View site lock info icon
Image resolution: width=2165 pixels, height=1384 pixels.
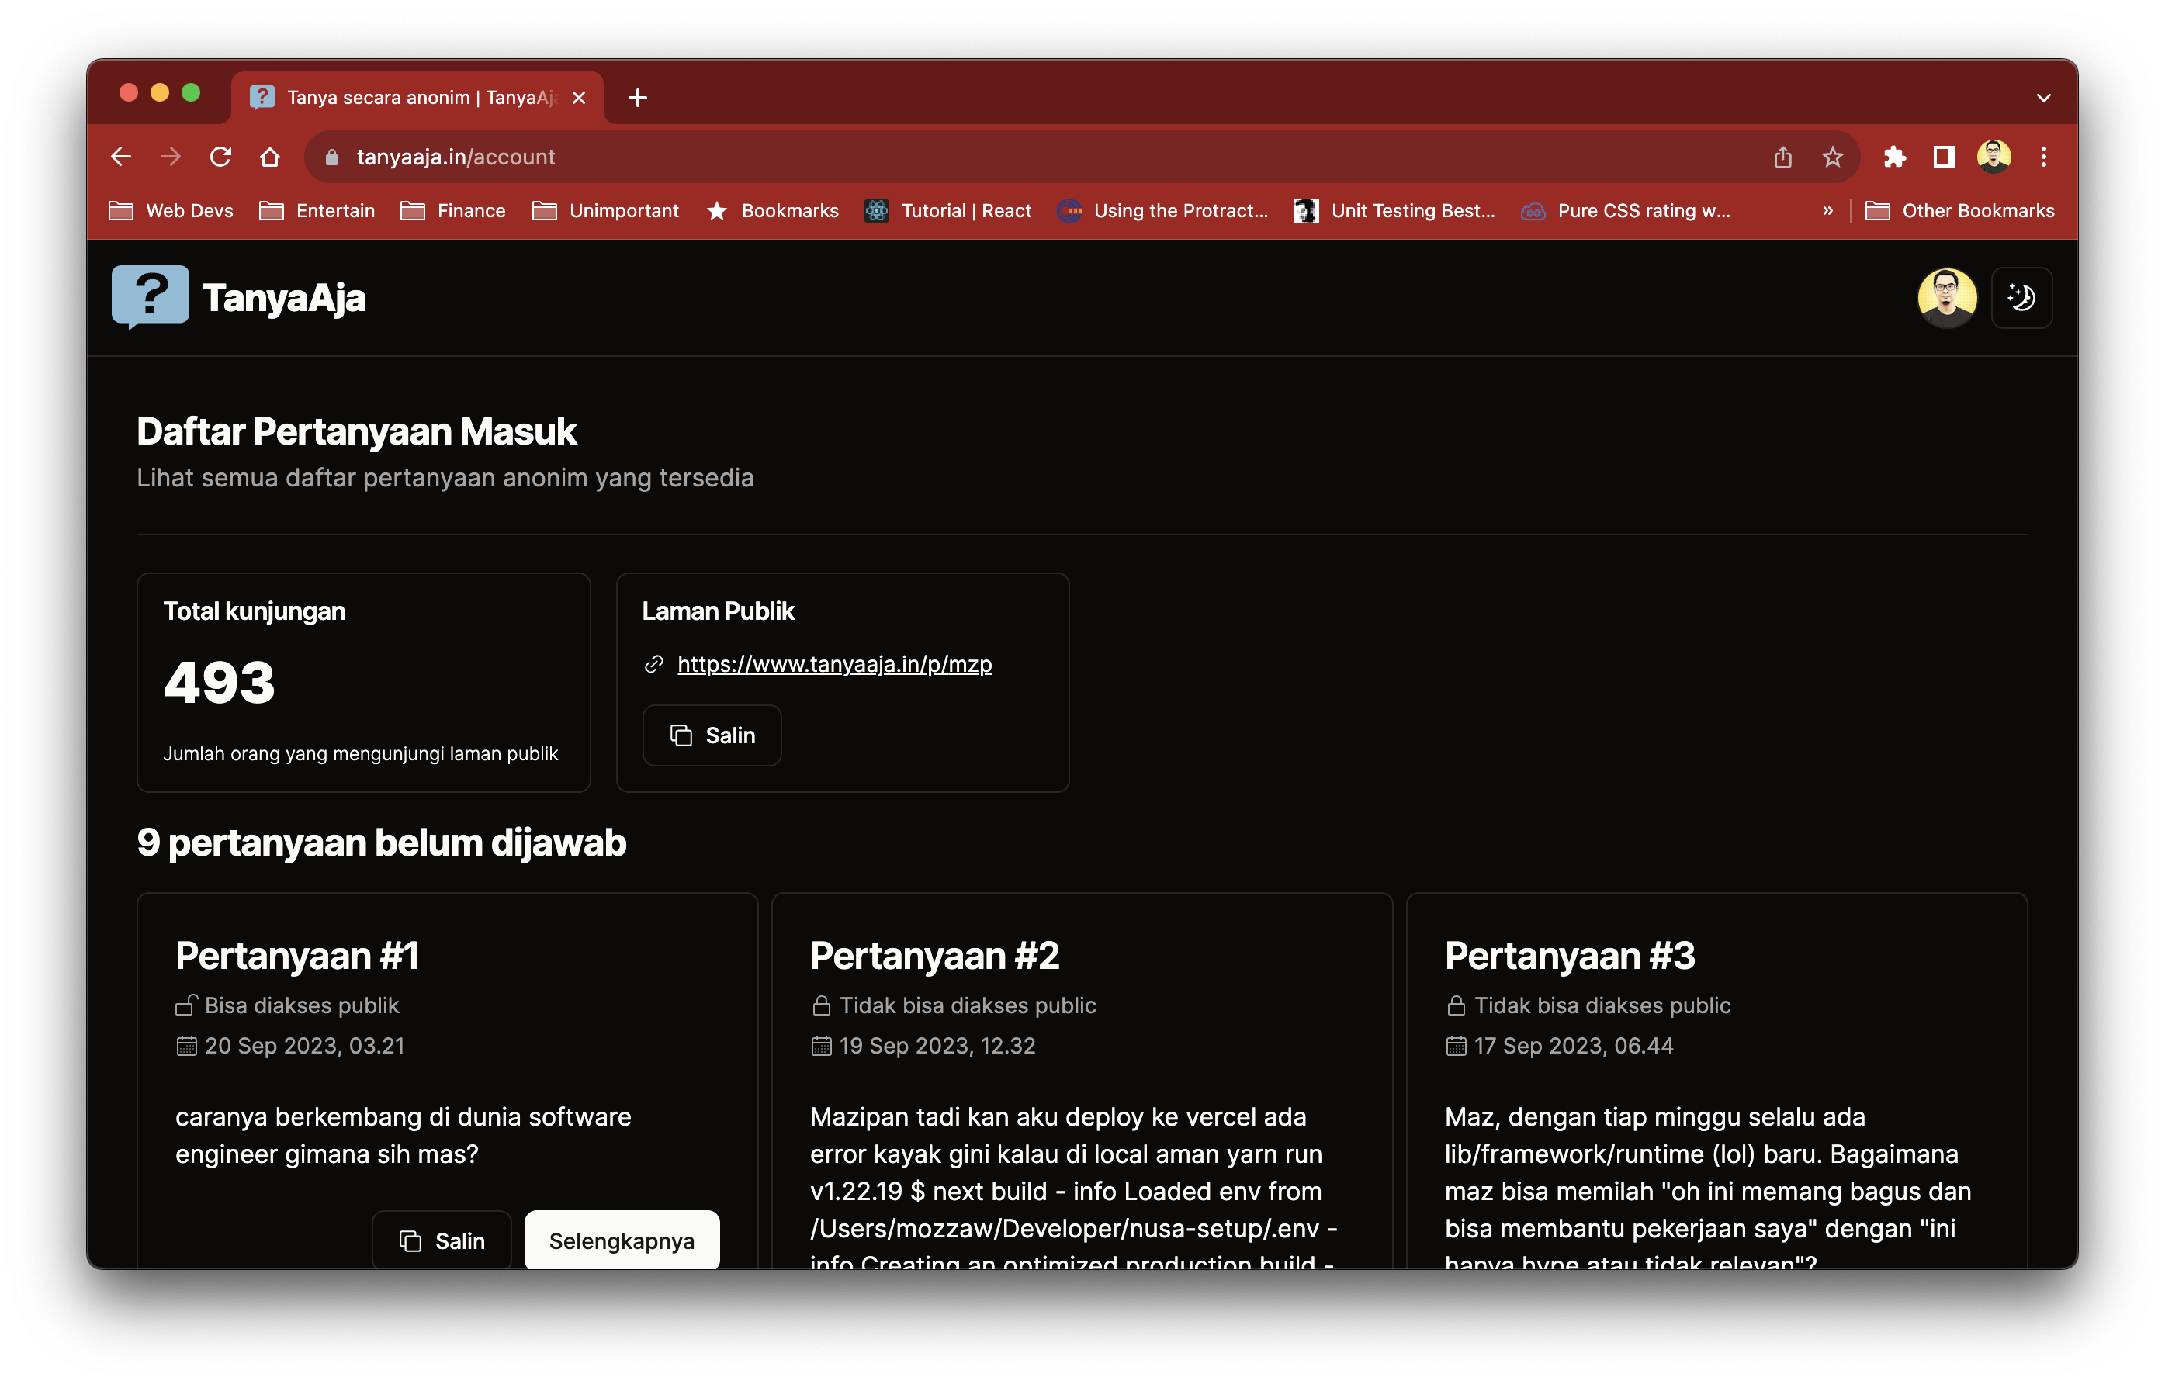[x=332, y=157]
